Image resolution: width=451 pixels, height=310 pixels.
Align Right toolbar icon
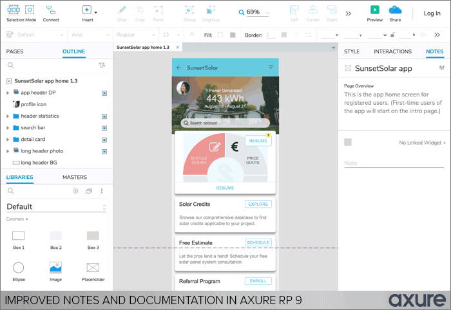332,10
